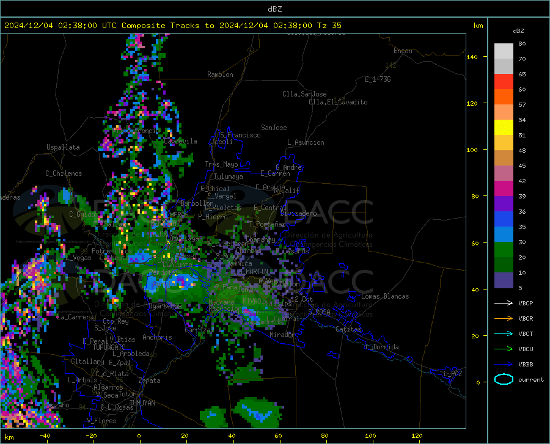Click the SanJose map label
This screenshot has height=444, width=550.
[274, 128]
